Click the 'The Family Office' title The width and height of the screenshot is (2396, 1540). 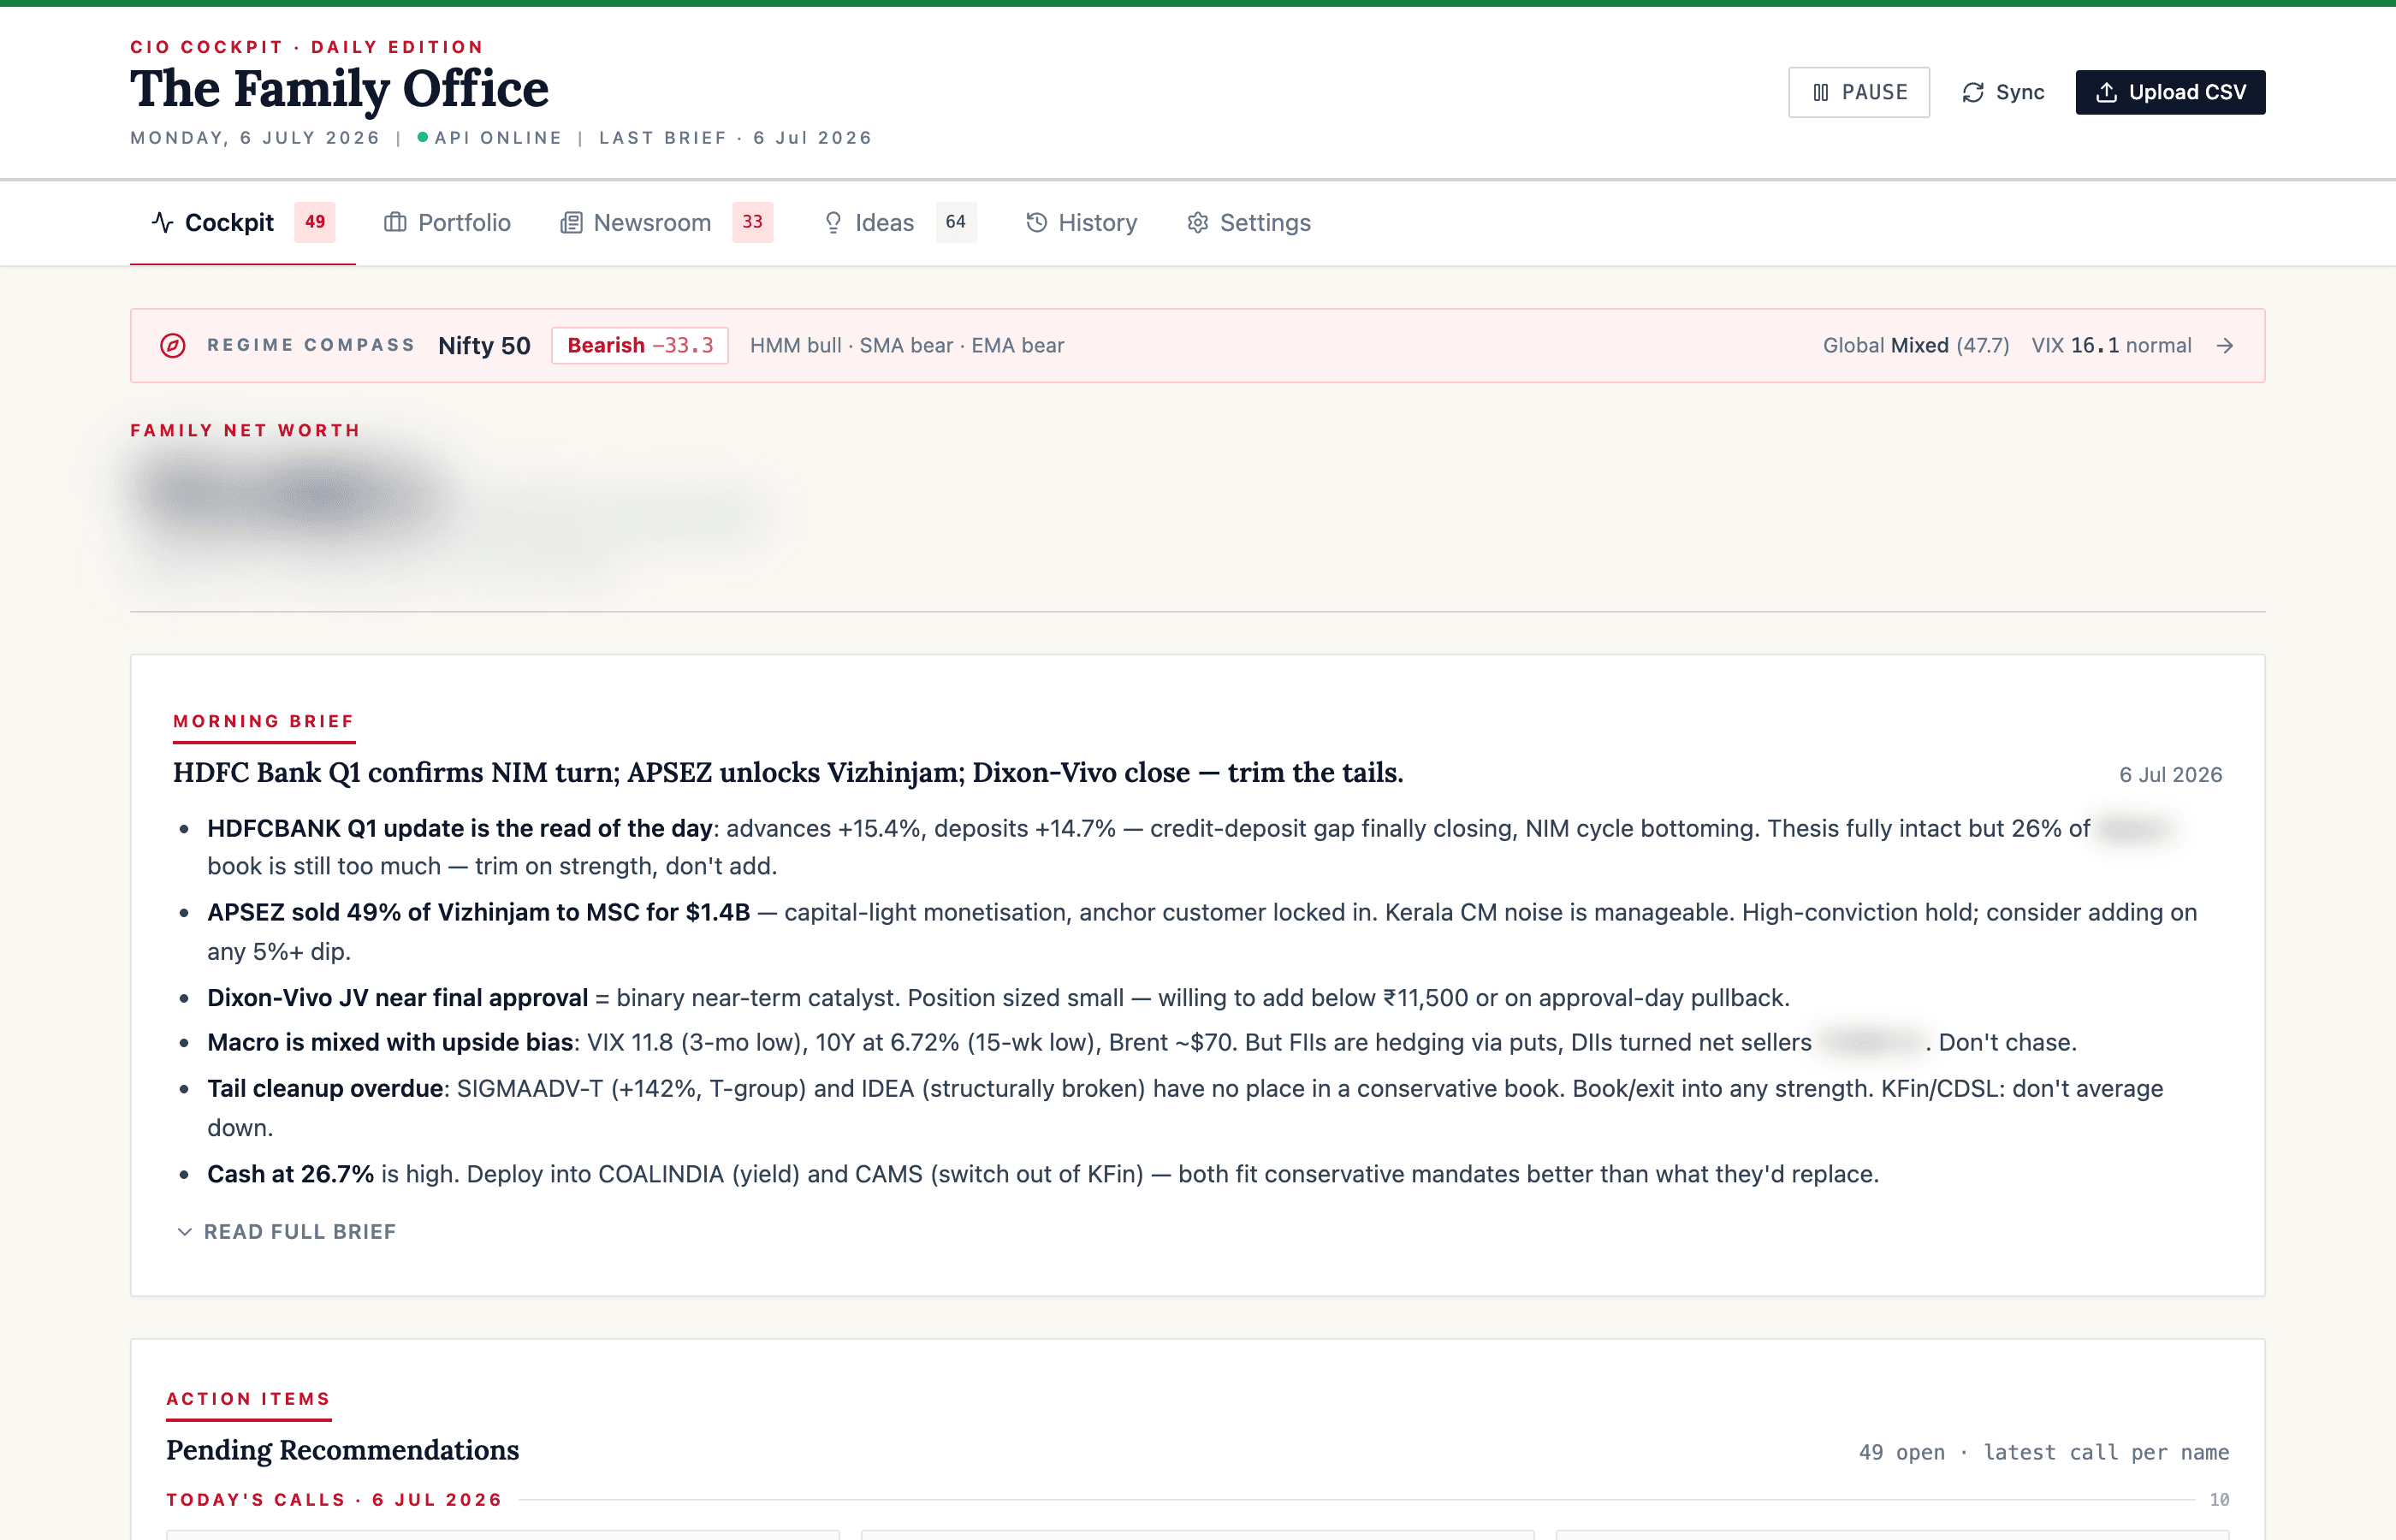[340, 88]
